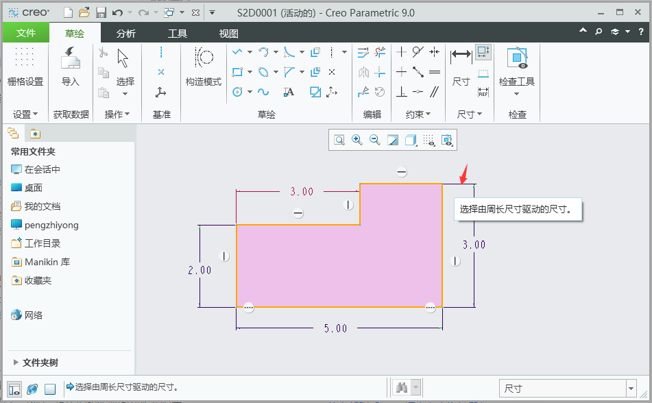Viewport: 652px width, 403px height.
Task: Select the 草绘 ribbon tab
Action: (75, 34)
